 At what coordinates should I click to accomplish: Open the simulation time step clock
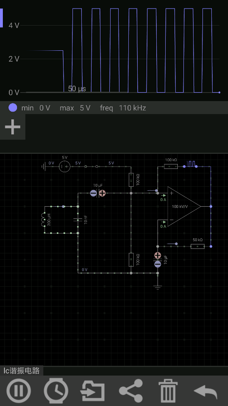click(x=56, y=391)
